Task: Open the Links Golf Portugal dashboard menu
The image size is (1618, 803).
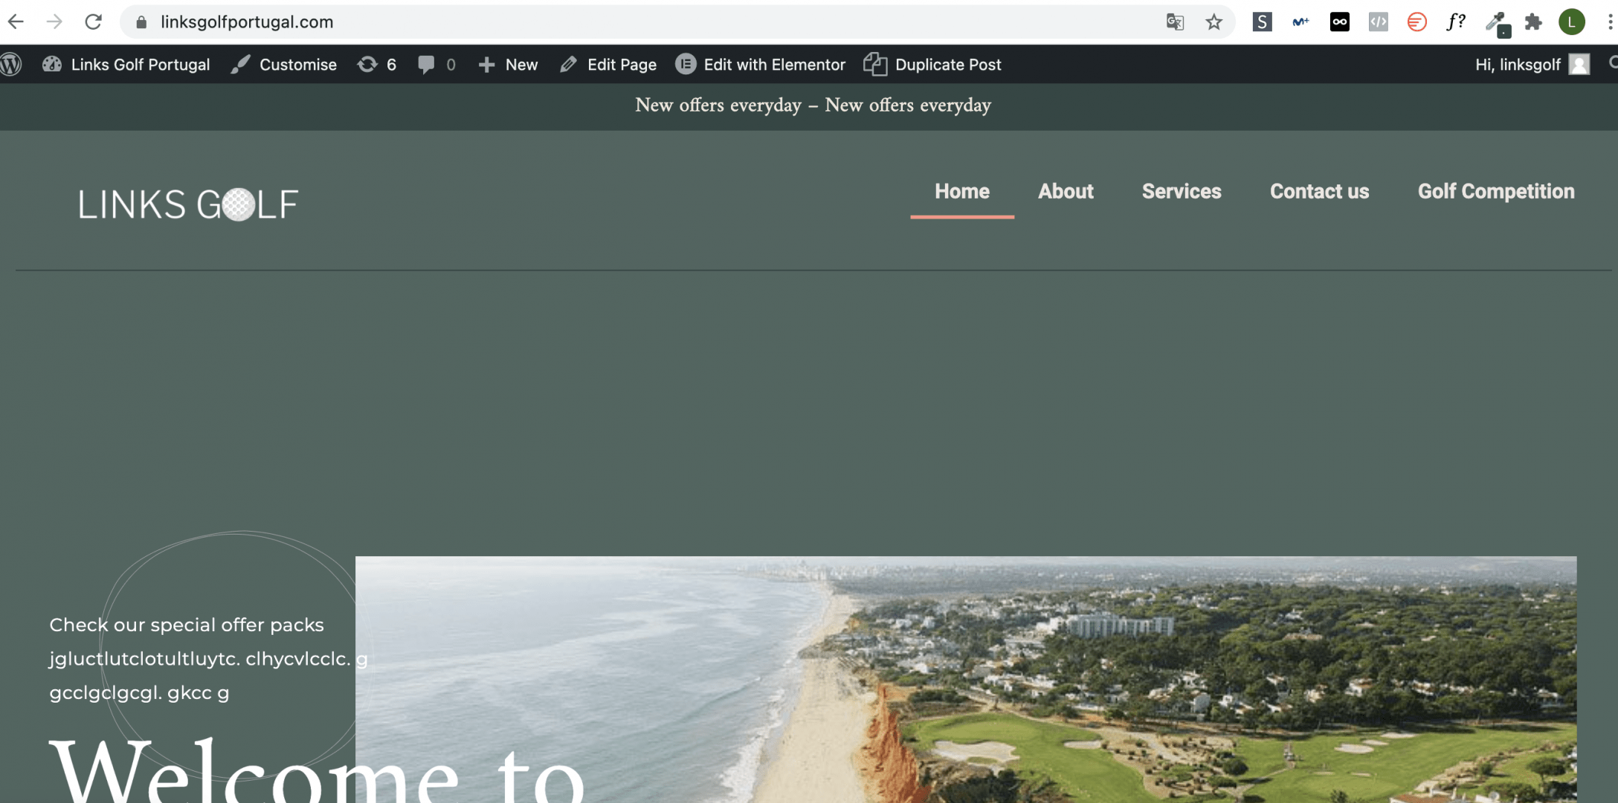Action: [x=126, y=65]
